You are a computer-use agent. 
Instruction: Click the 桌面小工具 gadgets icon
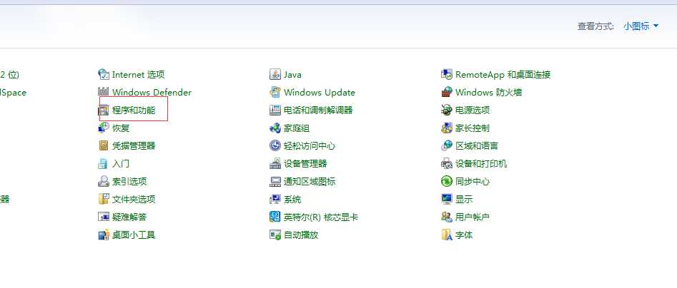[104, 235]
